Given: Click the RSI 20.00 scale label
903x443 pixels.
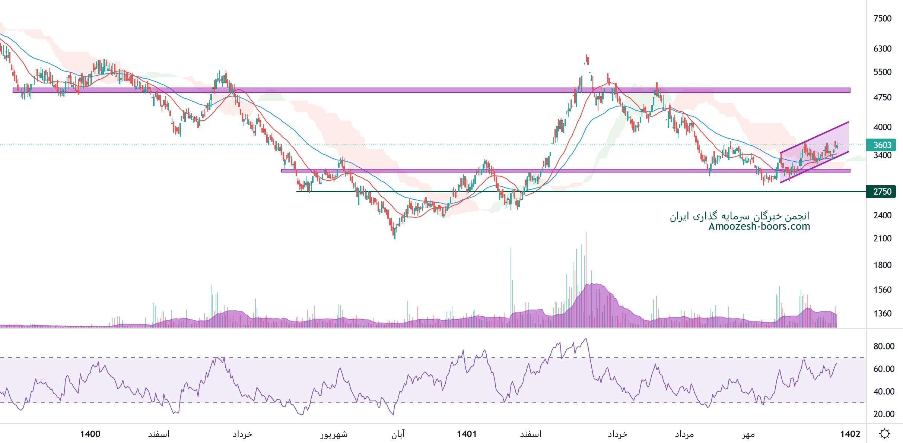Looking at the screenshot, I should (884, 414).
